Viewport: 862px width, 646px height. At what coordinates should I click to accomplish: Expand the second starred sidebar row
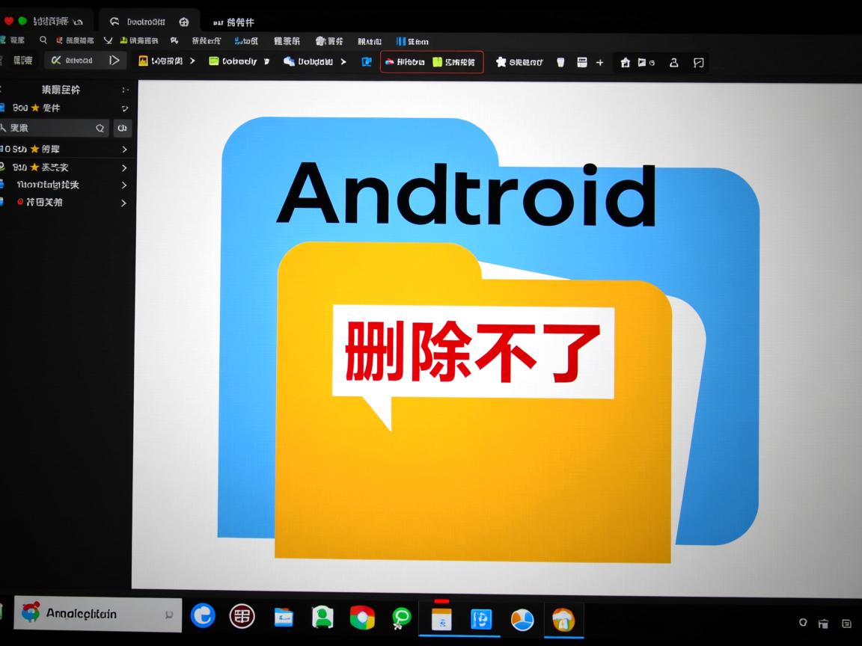pos(124,149)
